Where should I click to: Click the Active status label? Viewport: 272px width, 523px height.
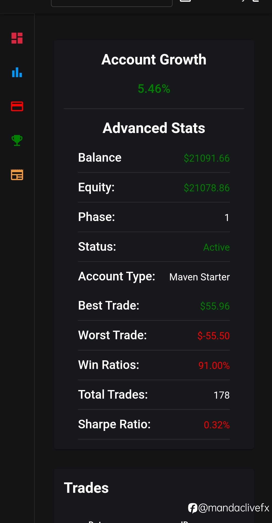217,247
